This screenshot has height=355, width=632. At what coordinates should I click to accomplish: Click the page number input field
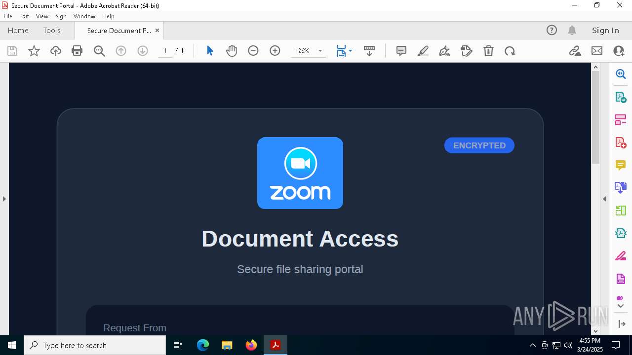[x=165, y=51]
